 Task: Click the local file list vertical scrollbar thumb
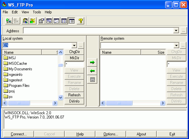(60, 65)
